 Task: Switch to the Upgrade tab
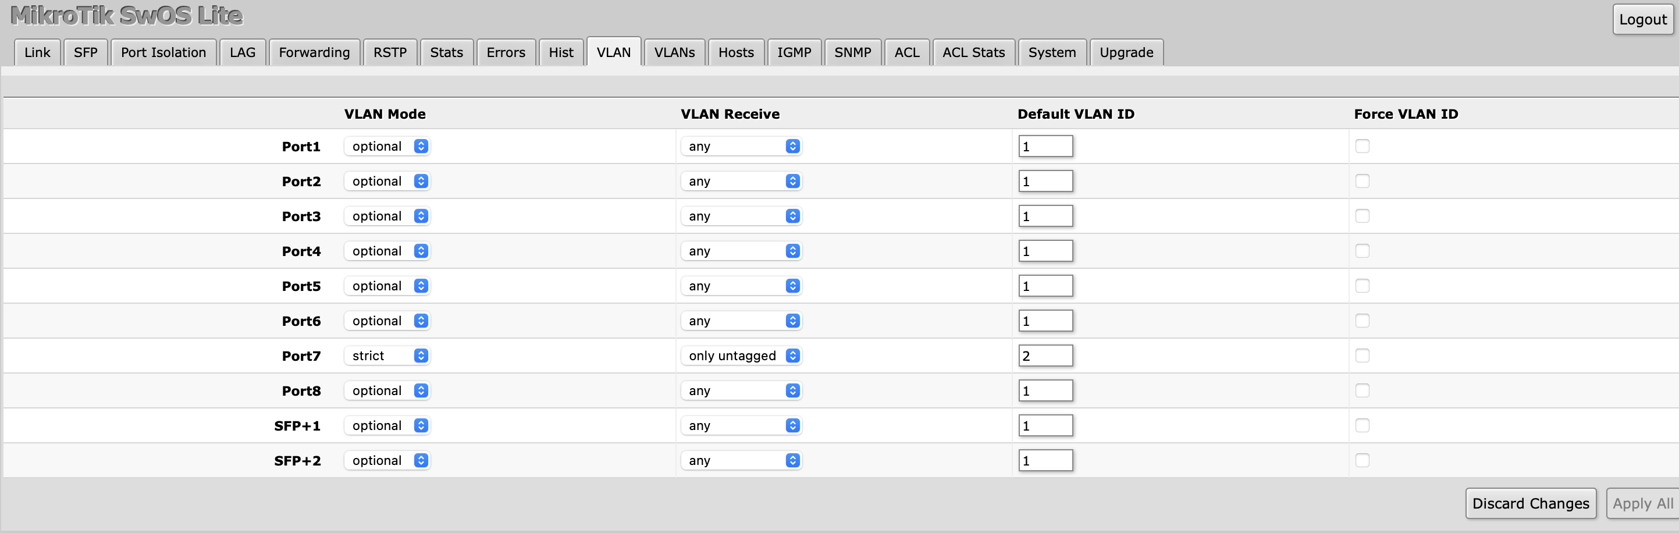point(1126,52)
